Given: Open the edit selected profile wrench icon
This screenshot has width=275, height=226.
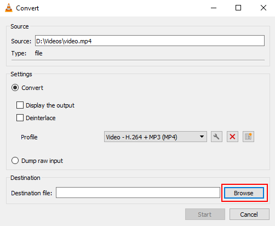Looking at the screenshot, I should coord(216,137).
